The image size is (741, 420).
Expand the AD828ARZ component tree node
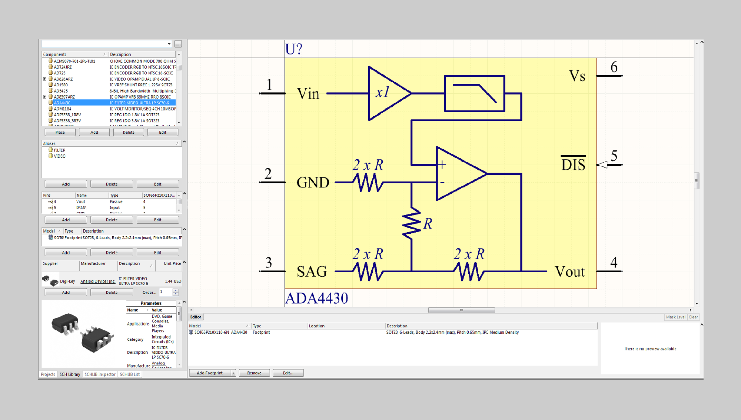[45, 79]
